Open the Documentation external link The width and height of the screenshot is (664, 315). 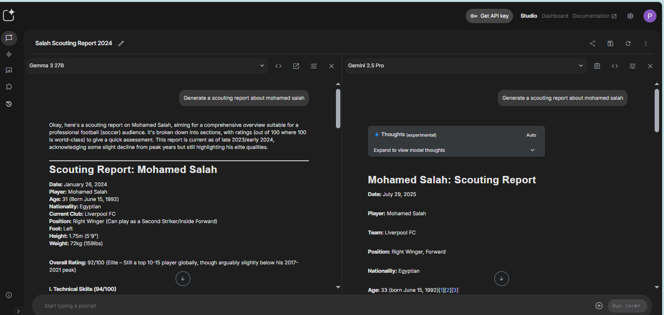[x=594, y=16]
